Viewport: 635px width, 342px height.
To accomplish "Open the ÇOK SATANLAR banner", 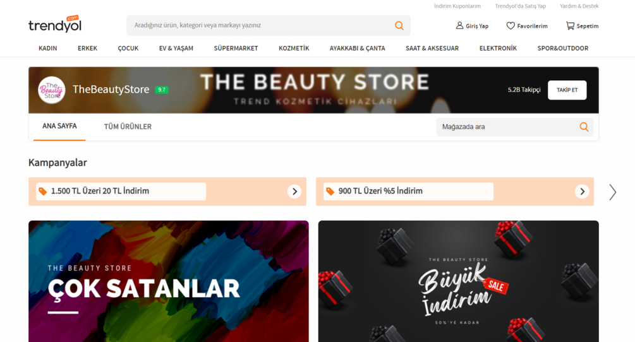I will (x=169, y=281).
